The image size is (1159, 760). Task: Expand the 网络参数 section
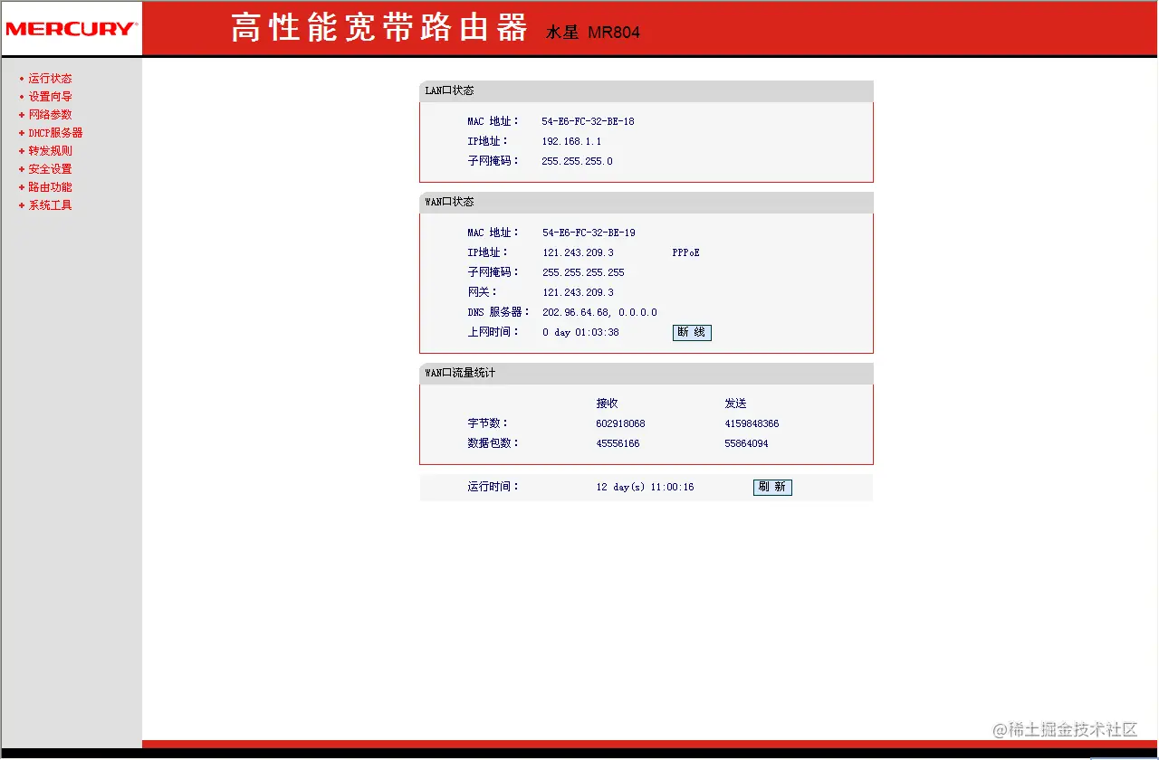point(49,114)
